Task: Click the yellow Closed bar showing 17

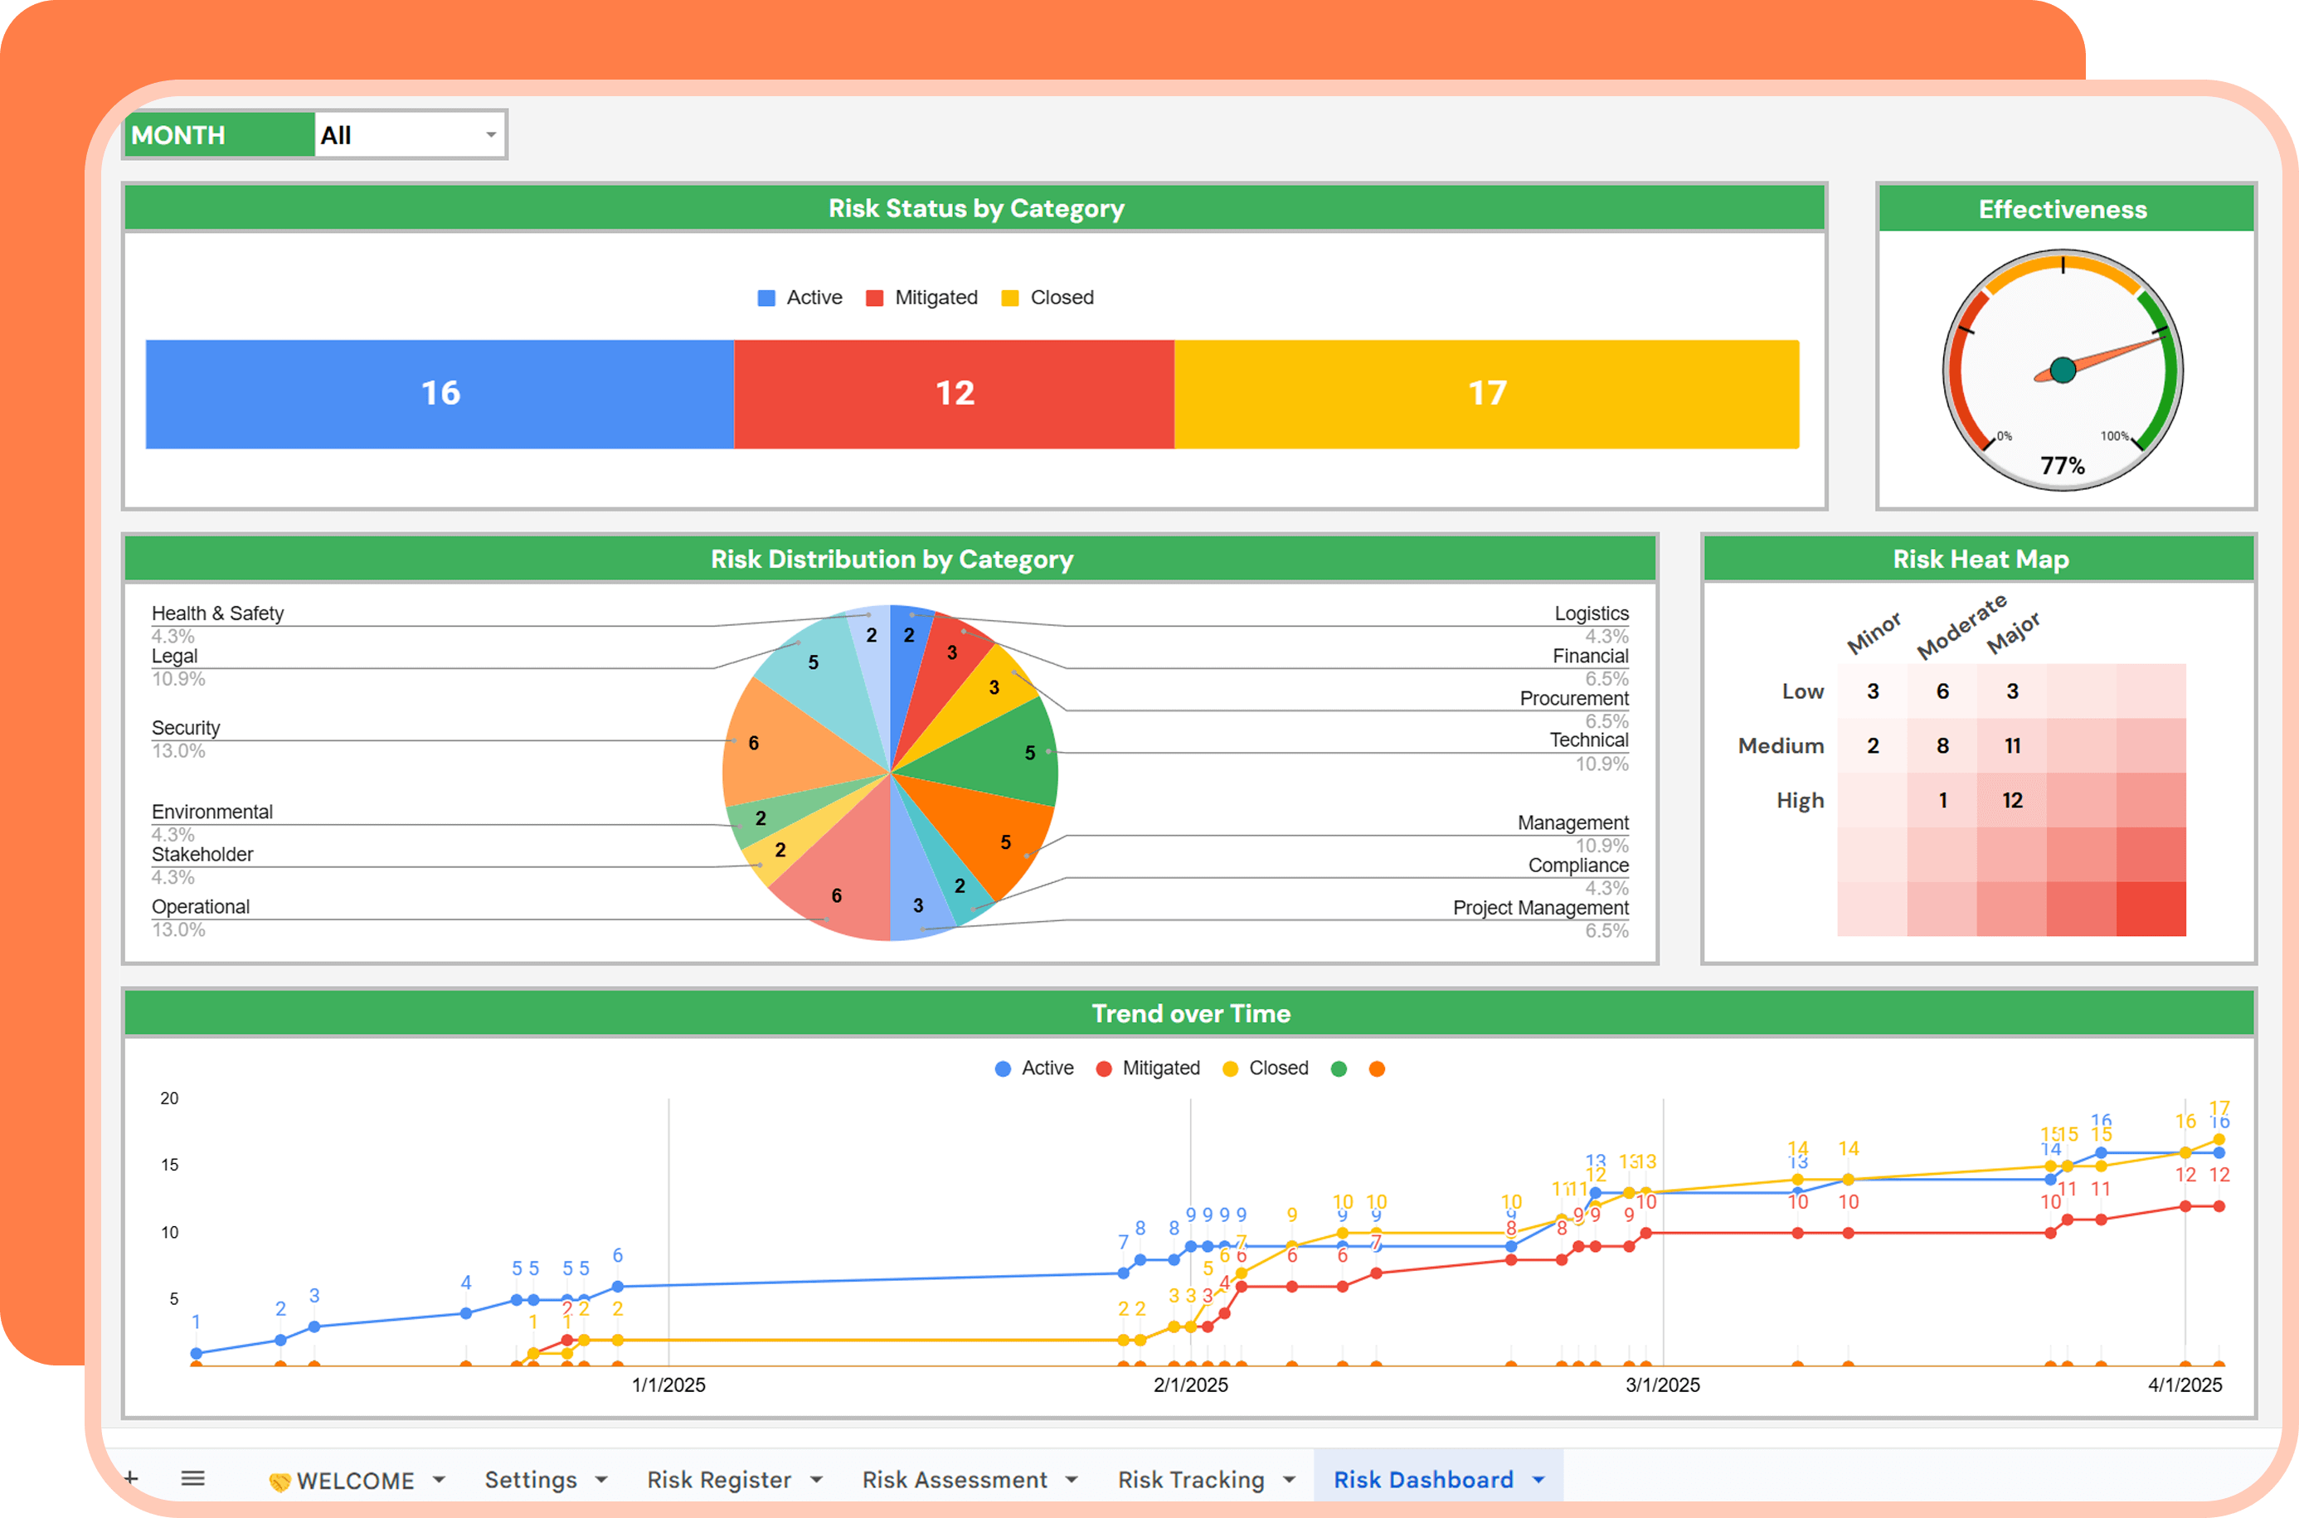Action: [x=1486, y=394]
